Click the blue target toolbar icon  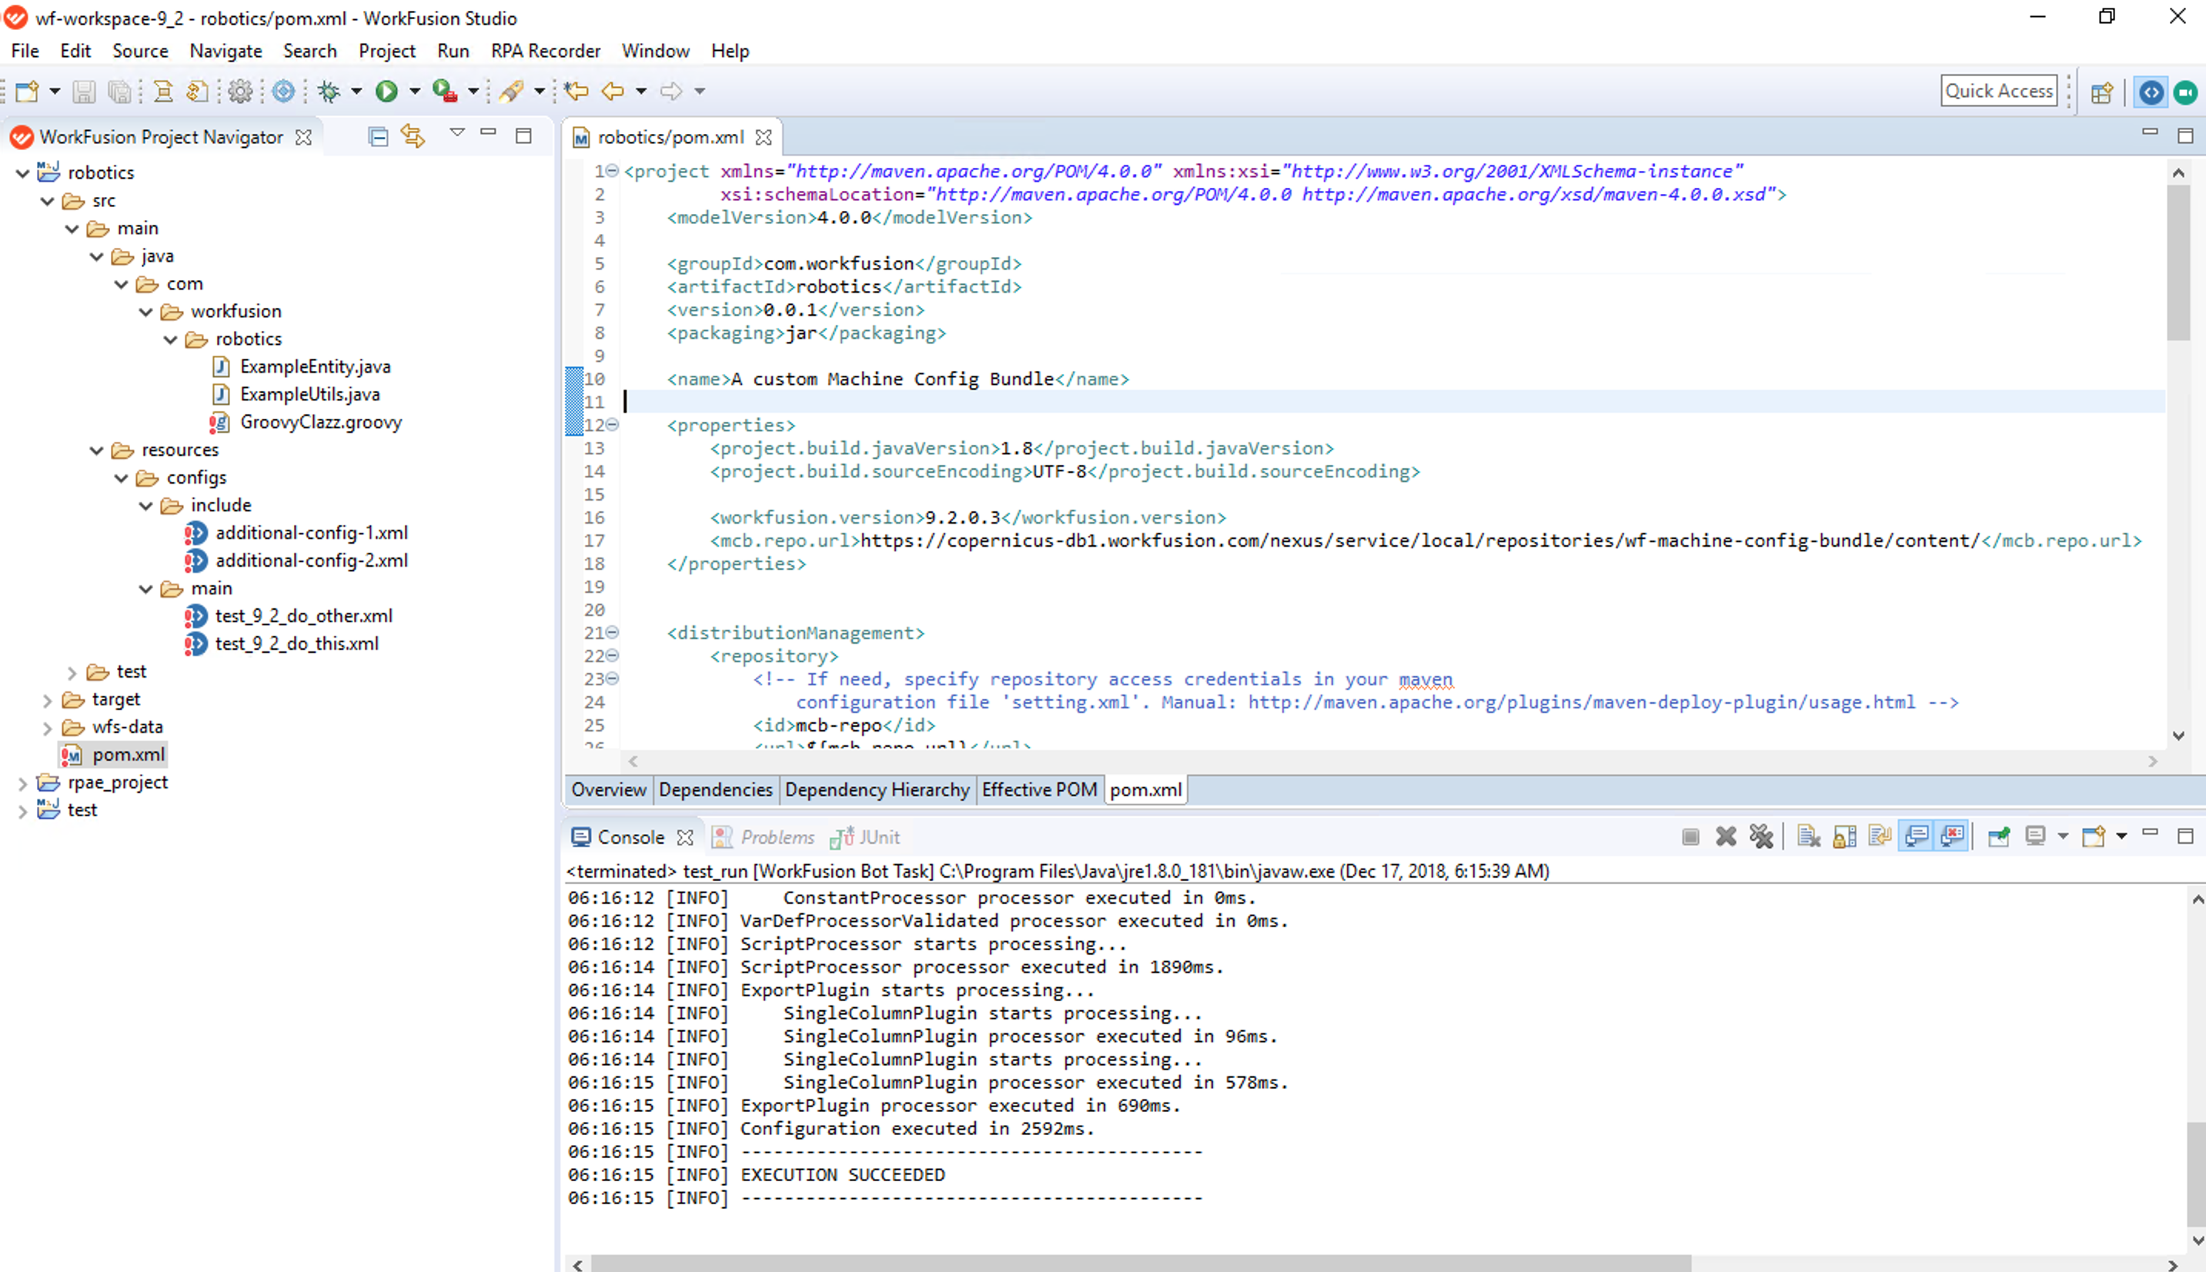coord(283,91)
